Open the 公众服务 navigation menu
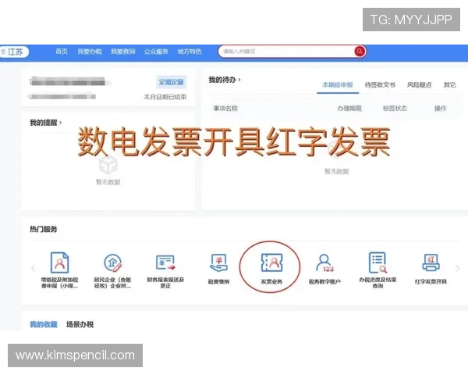The image size is (468, 375). 156,52
